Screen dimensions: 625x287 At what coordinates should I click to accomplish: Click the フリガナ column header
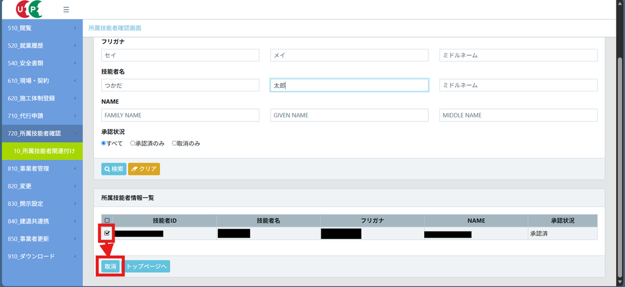pyautogui.click(x=372, y=221)
